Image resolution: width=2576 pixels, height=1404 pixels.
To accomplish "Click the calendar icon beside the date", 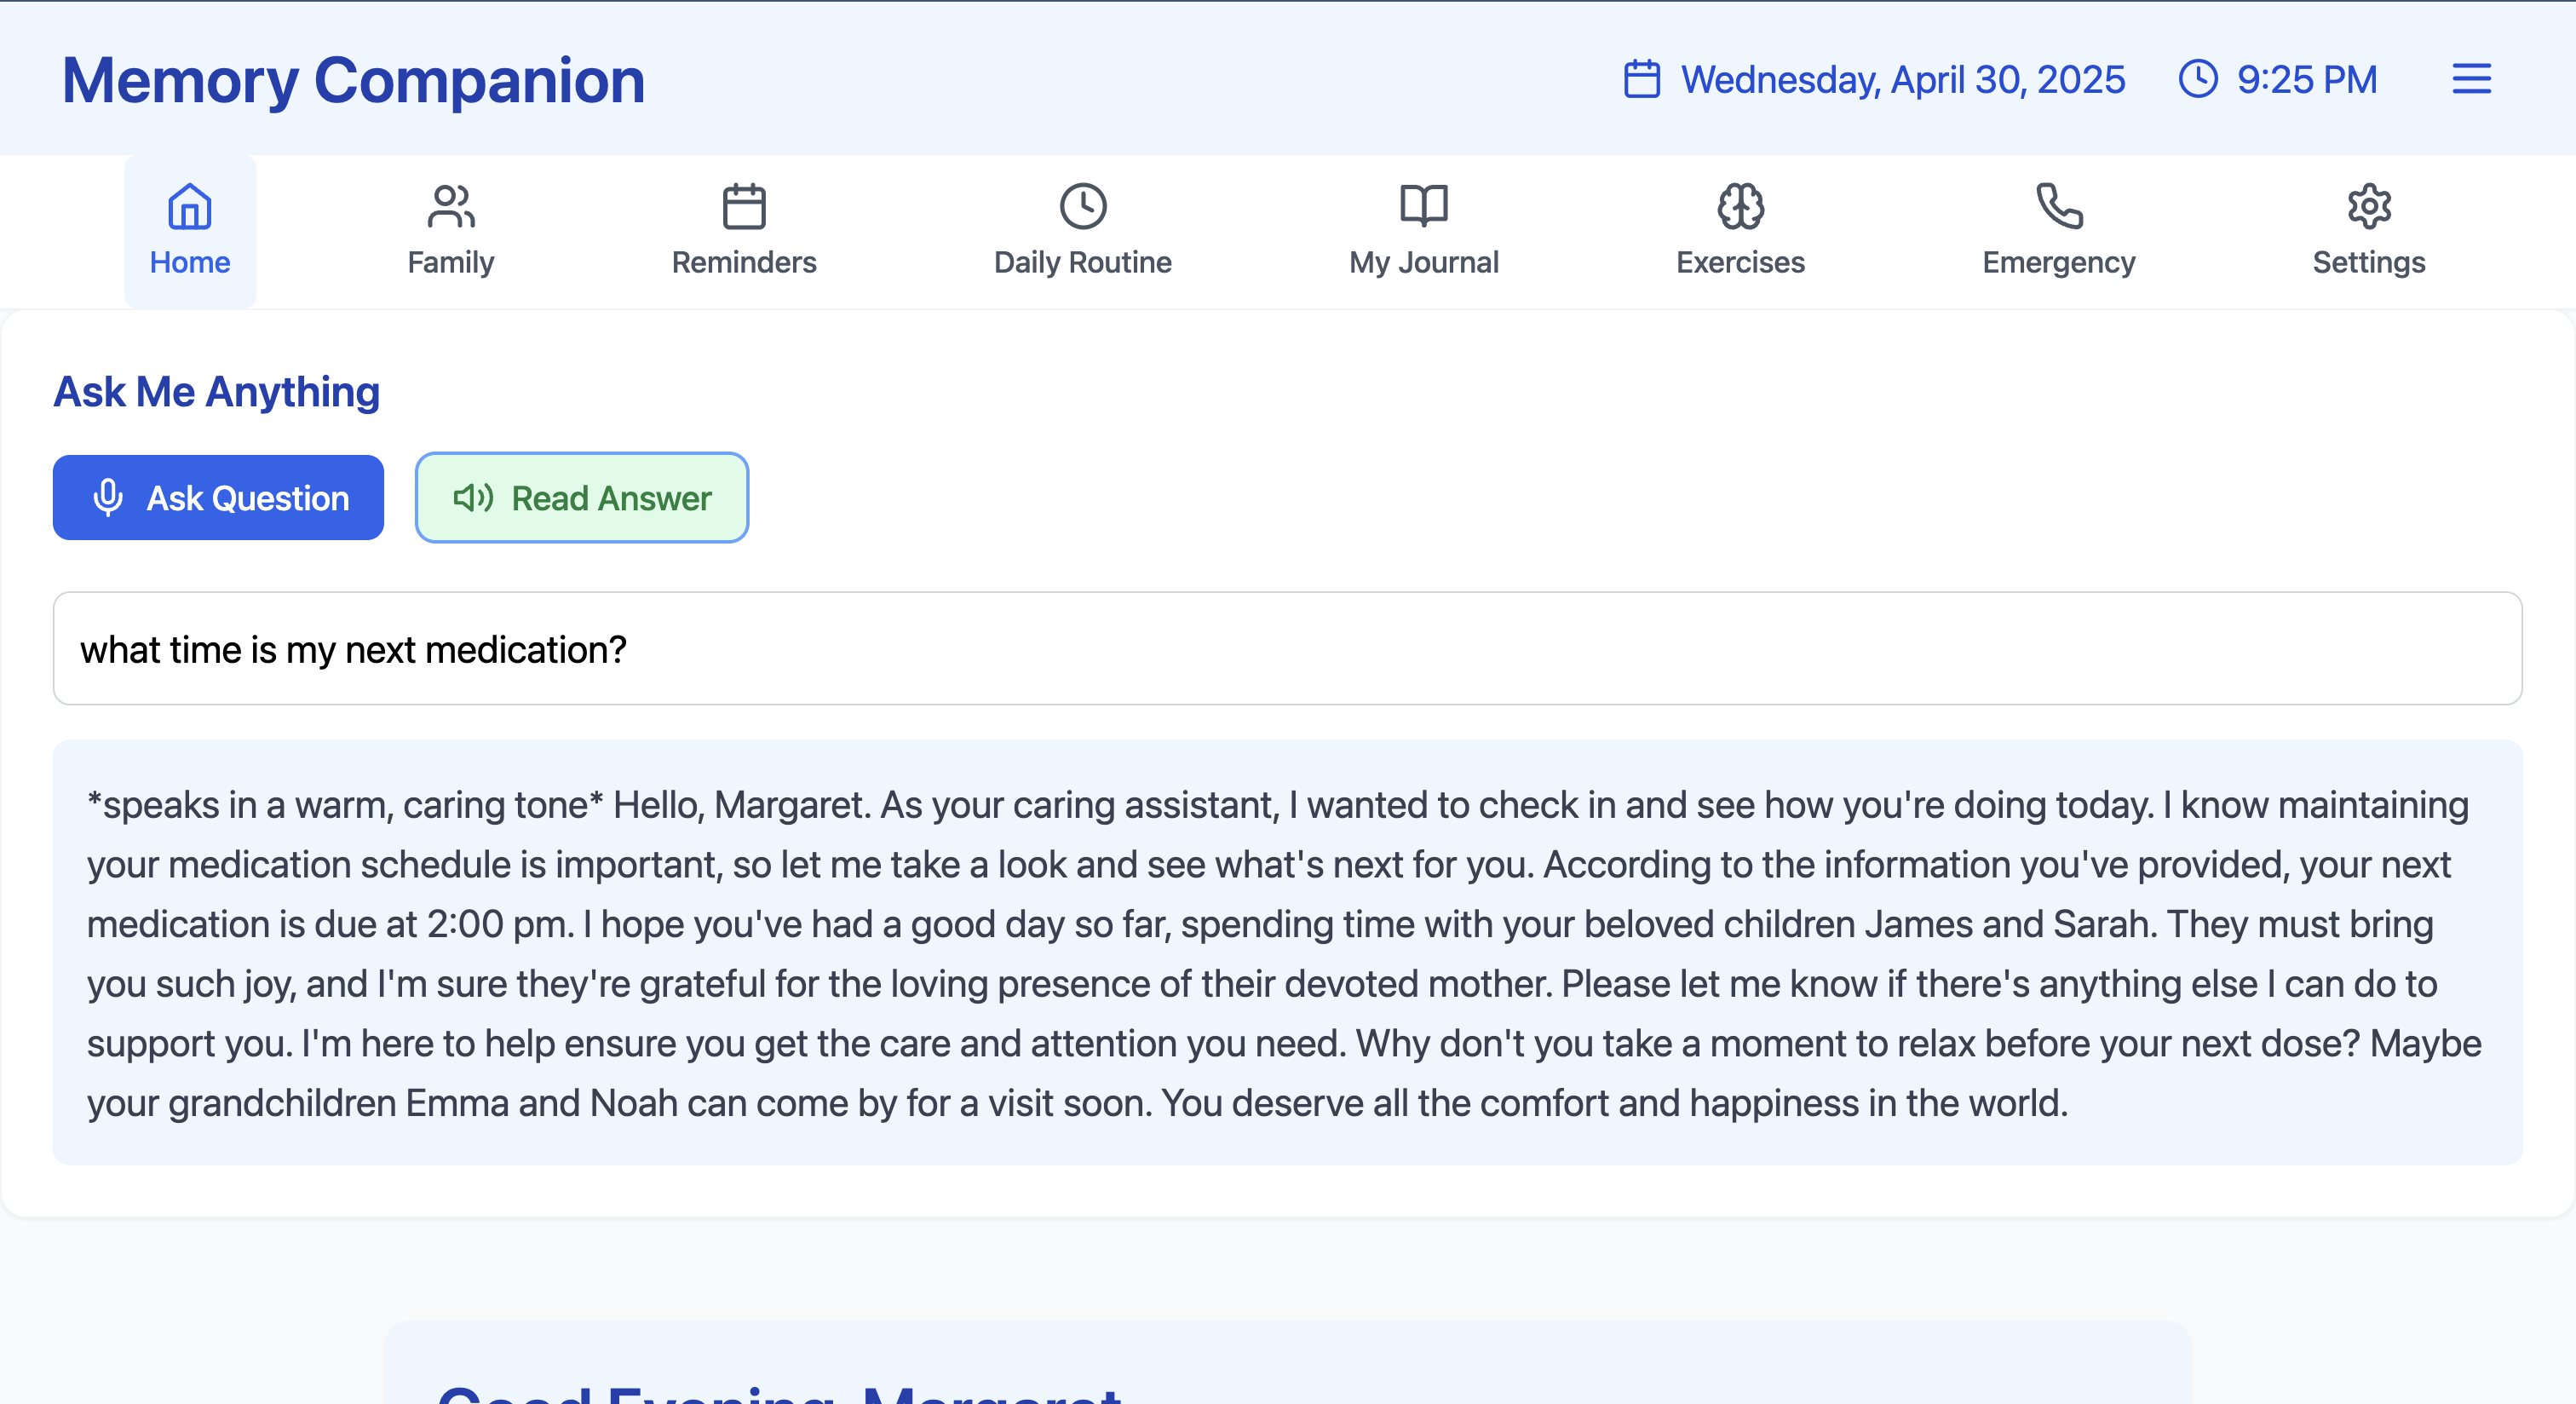I will click(1641, 79).
